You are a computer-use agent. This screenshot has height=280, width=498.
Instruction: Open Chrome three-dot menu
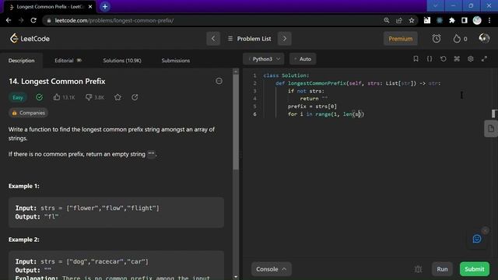click(489, 20)
